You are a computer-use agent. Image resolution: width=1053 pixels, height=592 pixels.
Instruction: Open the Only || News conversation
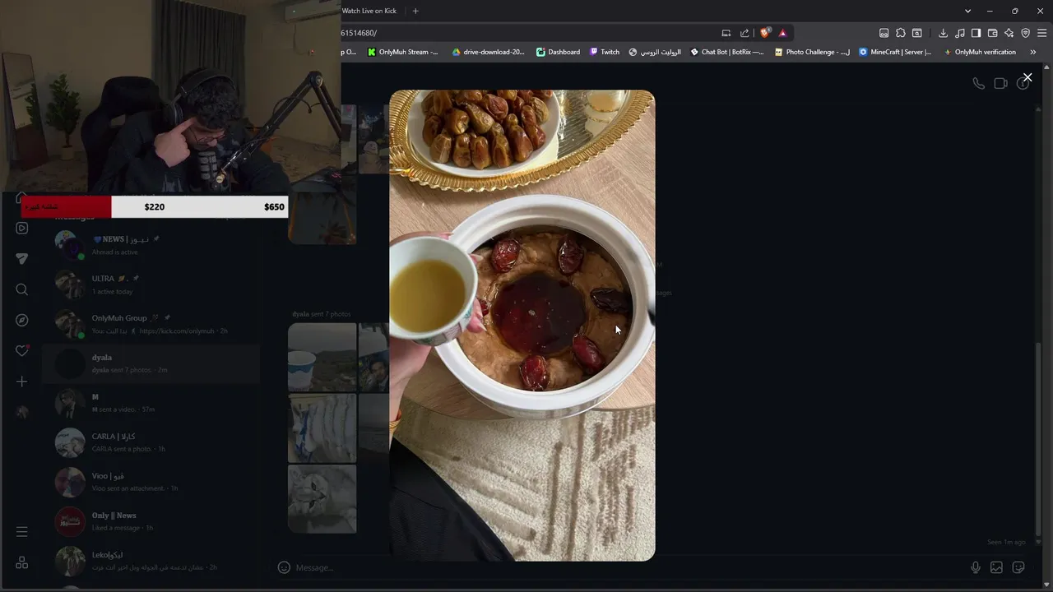point(152,521)
